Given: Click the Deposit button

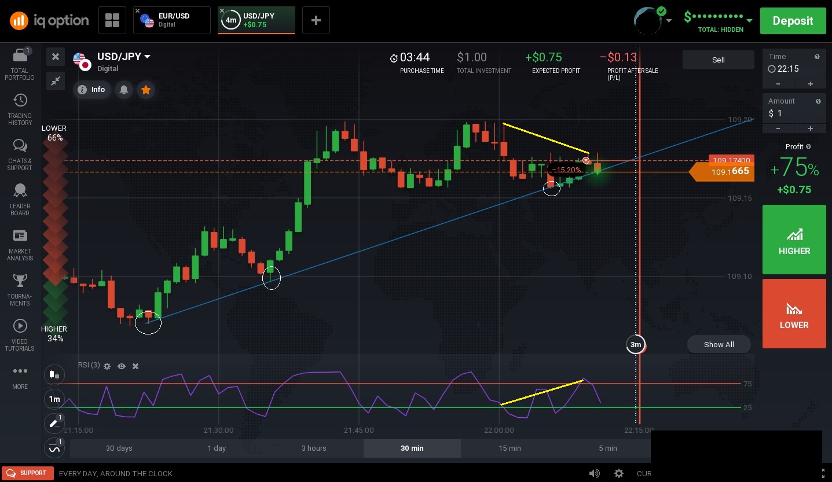Looking at the screenshot, I should pyautogui.click(x=793, y=21).
